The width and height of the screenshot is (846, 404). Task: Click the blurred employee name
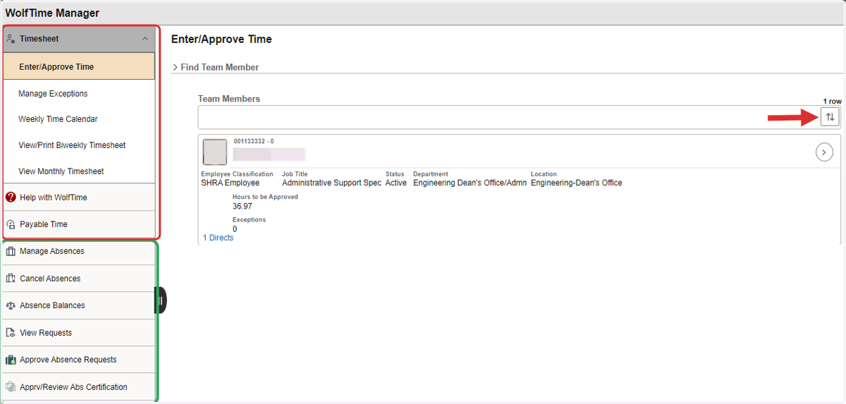(269, 154)
